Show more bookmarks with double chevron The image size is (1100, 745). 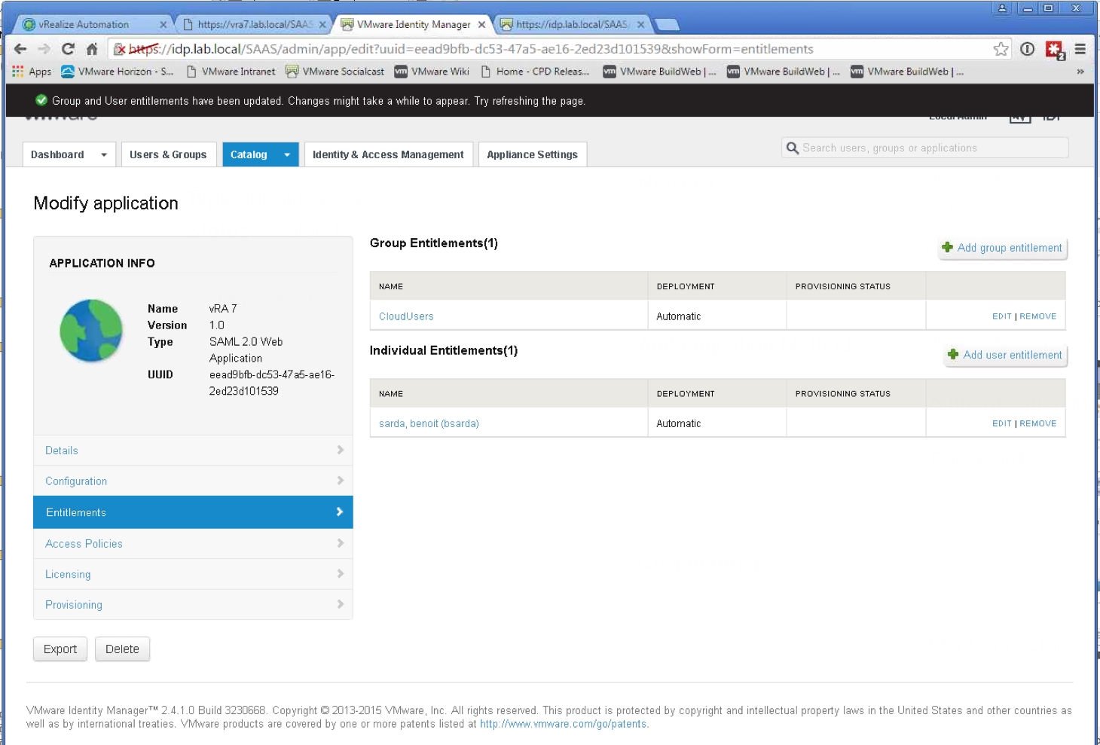tap(1080, 72)
